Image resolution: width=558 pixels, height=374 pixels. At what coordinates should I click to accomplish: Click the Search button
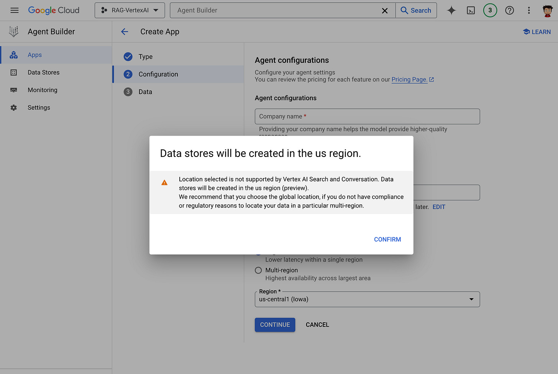pos(416,10)
